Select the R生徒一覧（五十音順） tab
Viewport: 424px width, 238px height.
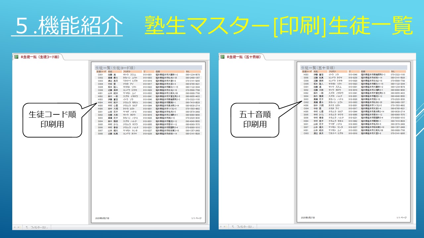coord(243,57)
